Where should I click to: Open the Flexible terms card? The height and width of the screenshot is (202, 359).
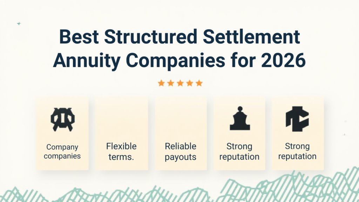(122, 134)
